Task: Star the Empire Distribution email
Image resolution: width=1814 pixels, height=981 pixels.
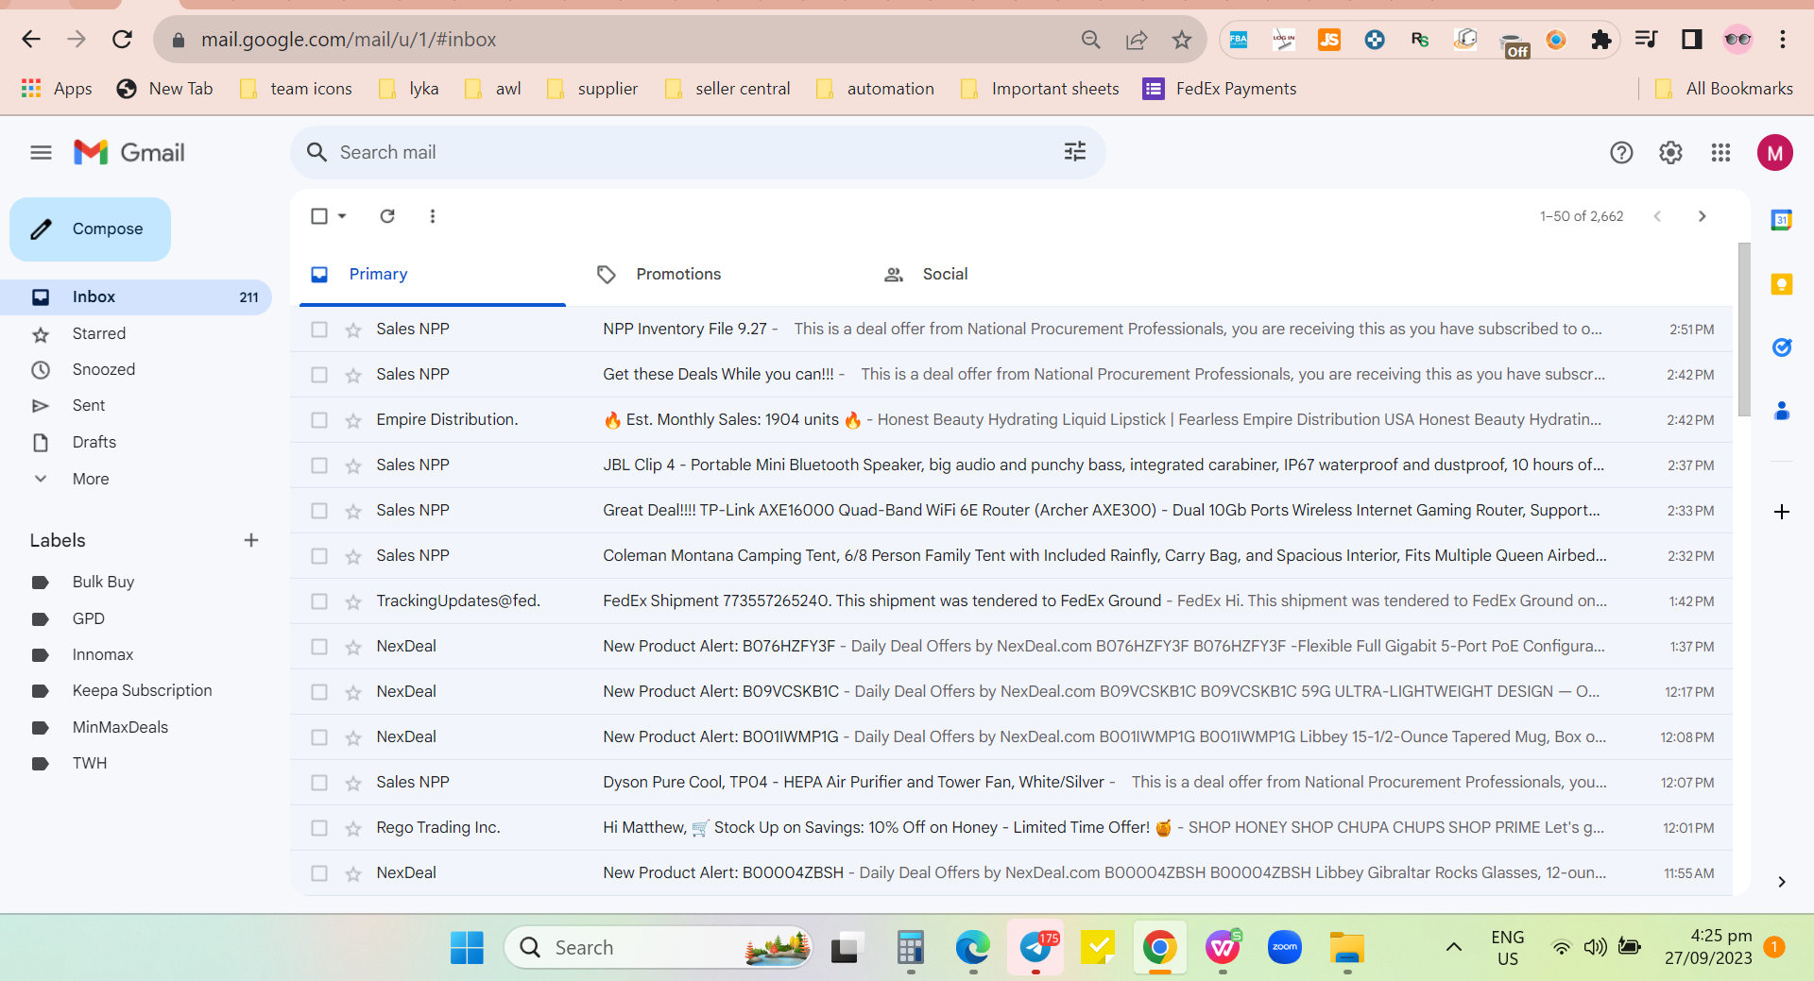Action: [x=353, y=420]
